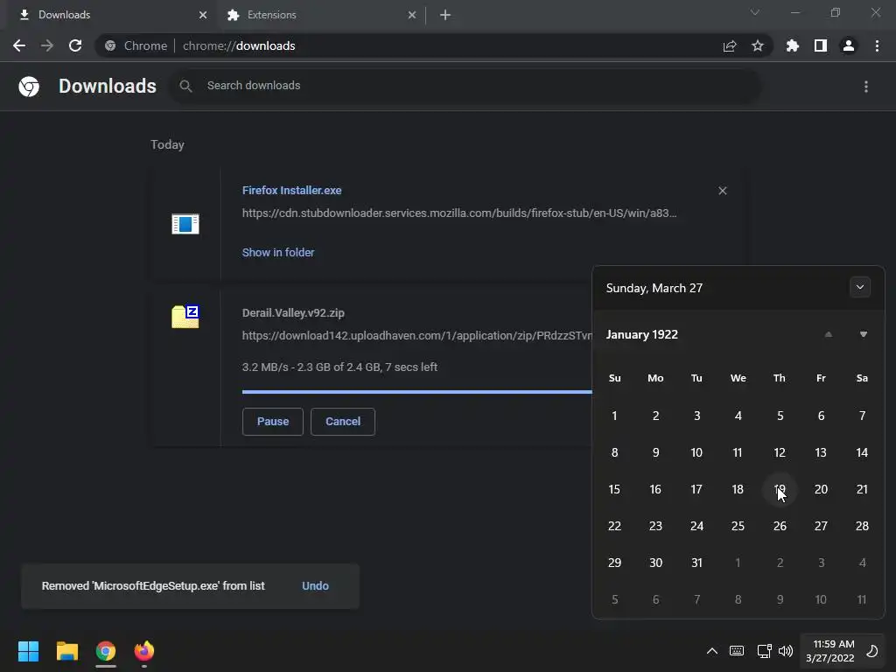This screenshot has height=672, width=896.
Task: Close the Downloads tab
Action: tap(203, 15)
